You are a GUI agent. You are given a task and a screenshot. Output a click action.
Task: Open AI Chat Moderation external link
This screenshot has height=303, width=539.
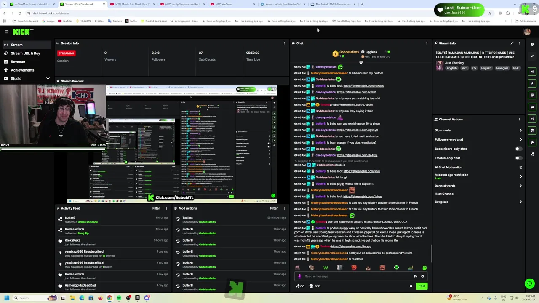(520, 167)
